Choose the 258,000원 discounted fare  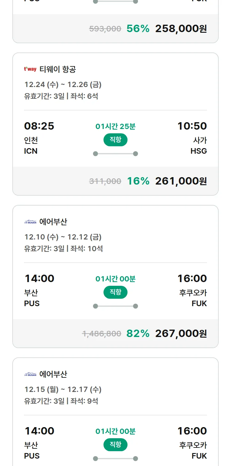pyautogui.click(x=181, y=29)
